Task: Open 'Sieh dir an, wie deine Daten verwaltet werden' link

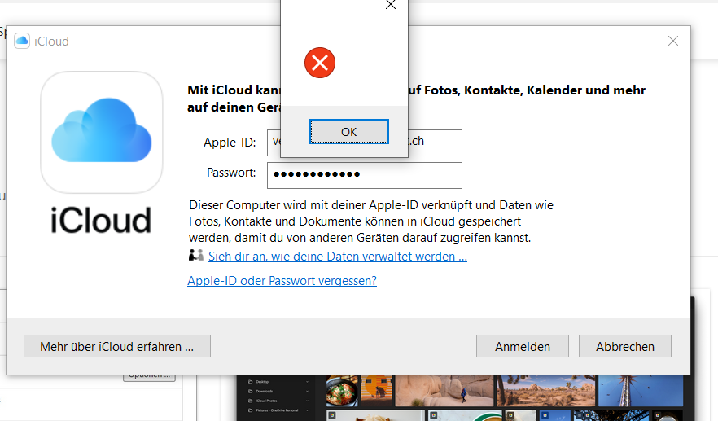Action: [x=338, y=256]
